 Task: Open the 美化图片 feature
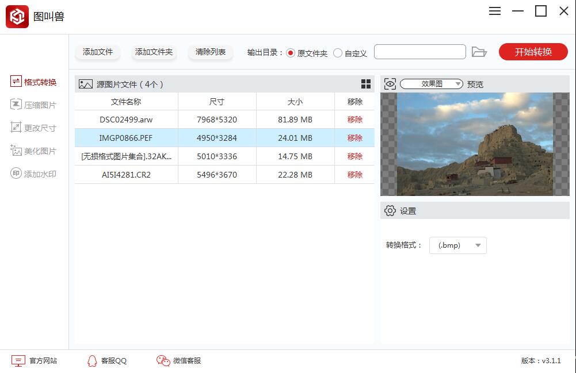pyautogui.click(x=33, y=151)
